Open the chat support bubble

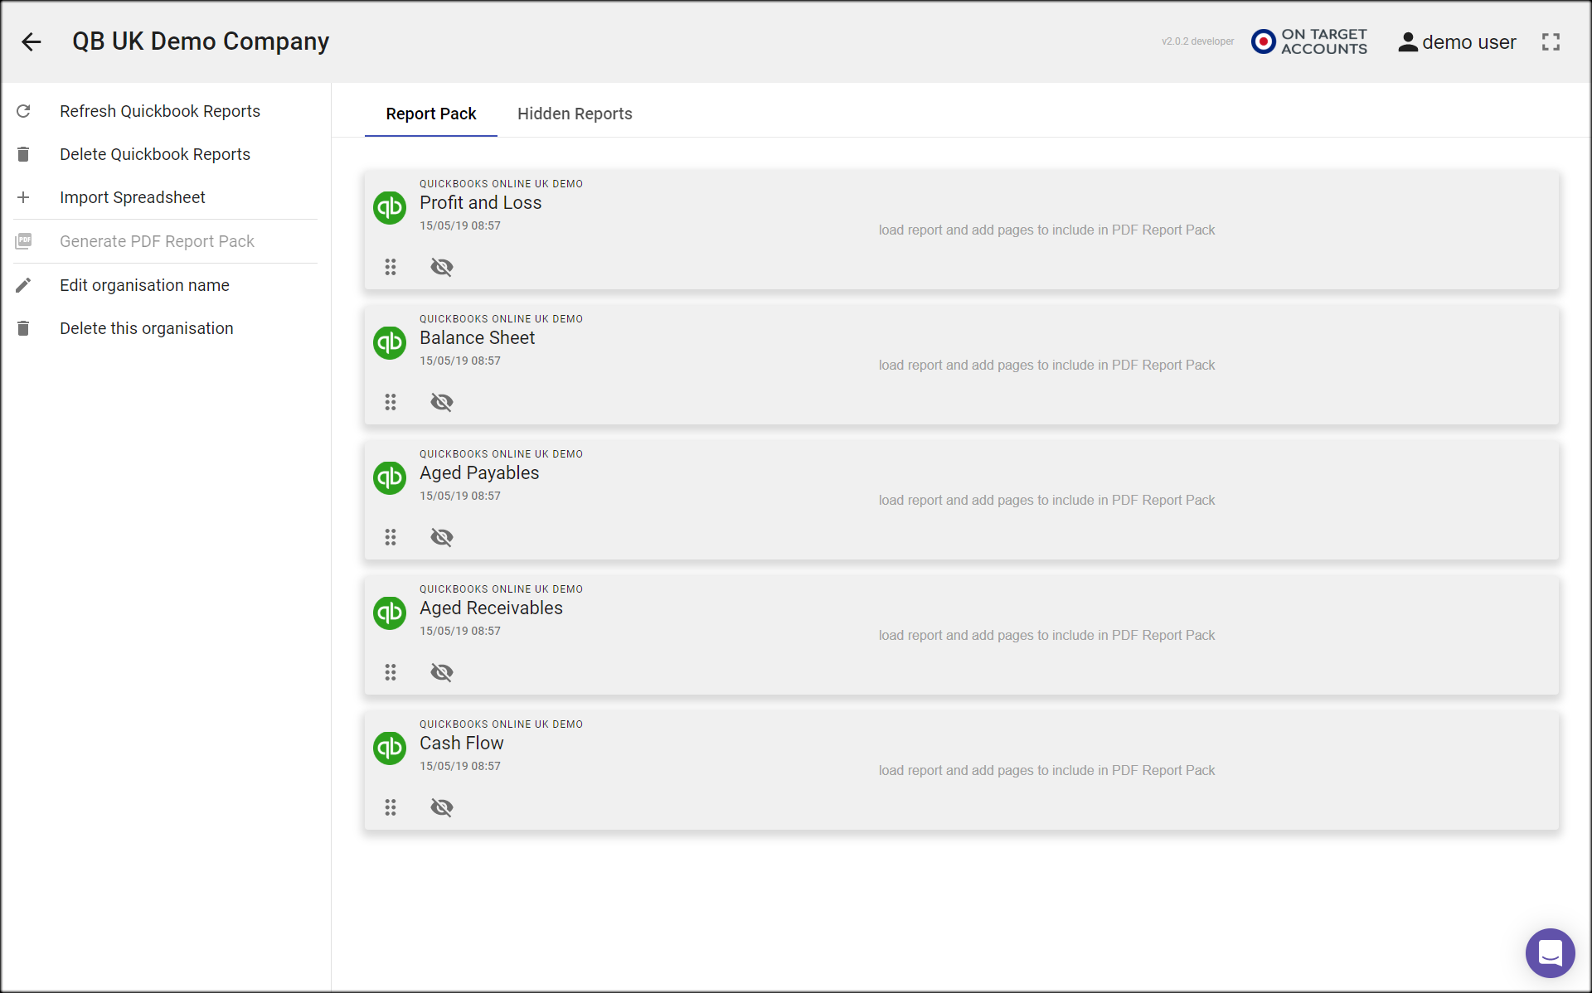(1550, 952)
